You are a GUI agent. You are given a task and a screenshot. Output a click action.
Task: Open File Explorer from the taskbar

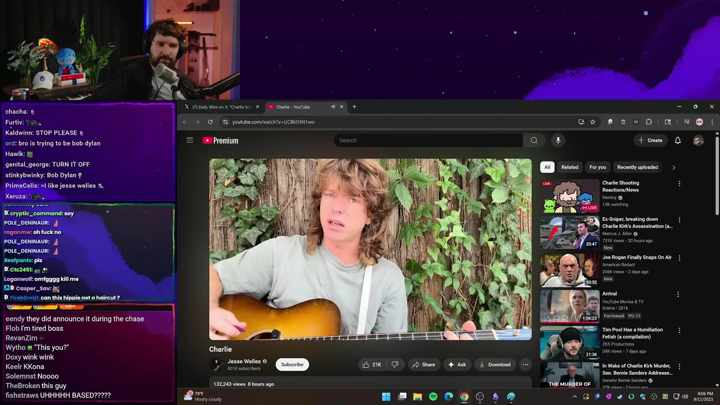417,397
